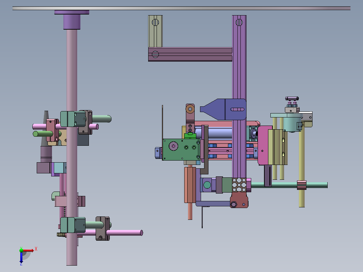The height and width of the screenshot is (272, 363).
Task: Click the green Y axis dot of the triad
Action: (21, 250)
